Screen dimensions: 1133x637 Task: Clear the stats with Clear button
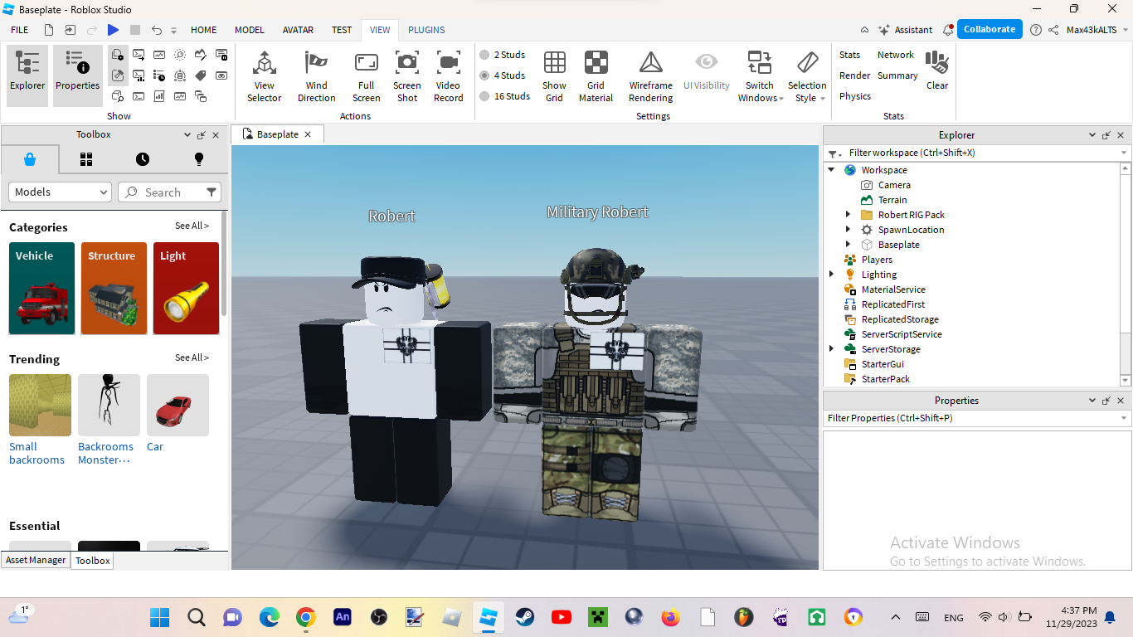[x=937, y=69]
